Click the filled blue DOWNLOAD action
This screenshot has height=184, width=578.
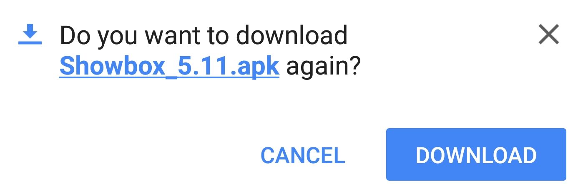tap(476, 154)
